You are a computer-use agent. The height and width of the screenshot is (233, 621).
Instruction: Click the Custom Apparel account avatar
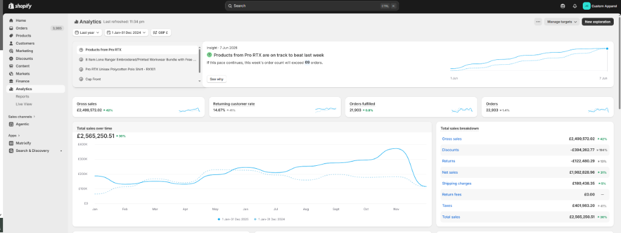[x=586, y=6]
